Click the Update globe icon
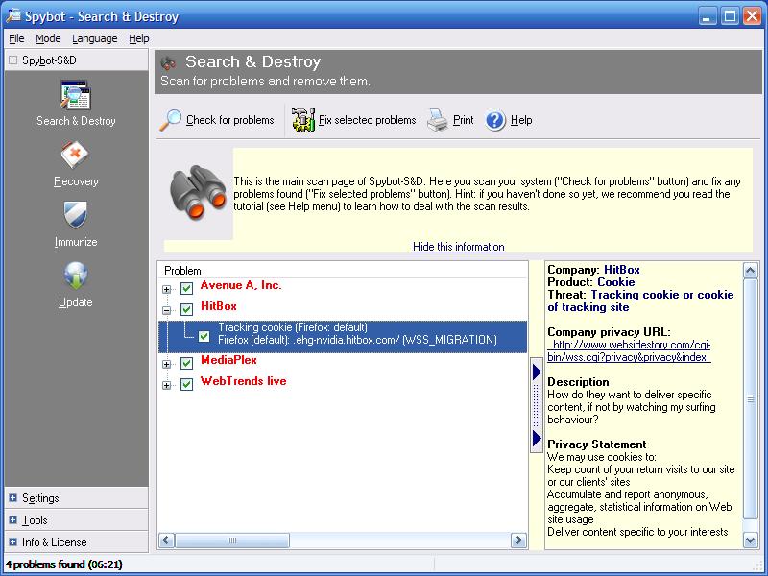The width and height of the screenshot is (768, 576). pos(76,276)
